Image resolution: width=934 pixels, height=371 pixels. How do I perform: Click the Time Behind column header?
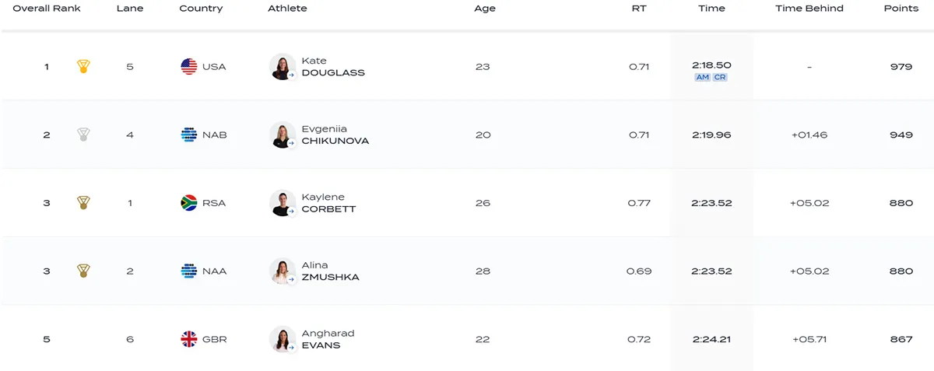809,9
